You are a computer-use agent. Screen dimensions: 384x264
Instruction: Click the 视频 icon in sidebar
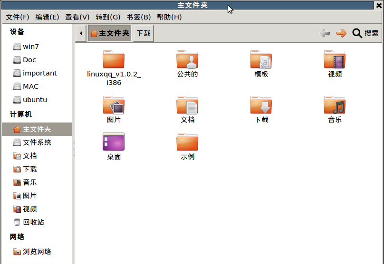[x=17, y=209]
